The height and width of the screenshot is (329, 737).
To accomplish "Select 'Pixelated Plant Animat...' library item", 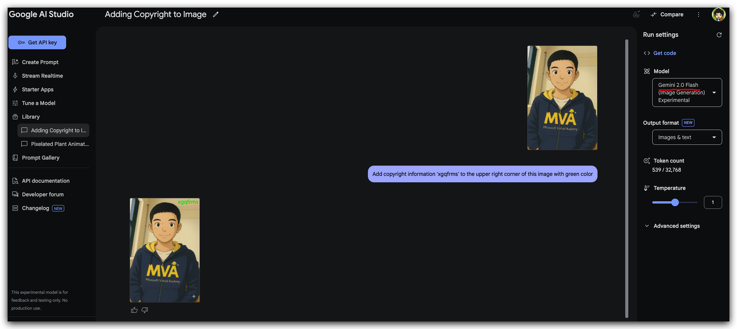I will click(x=54, y=144).
